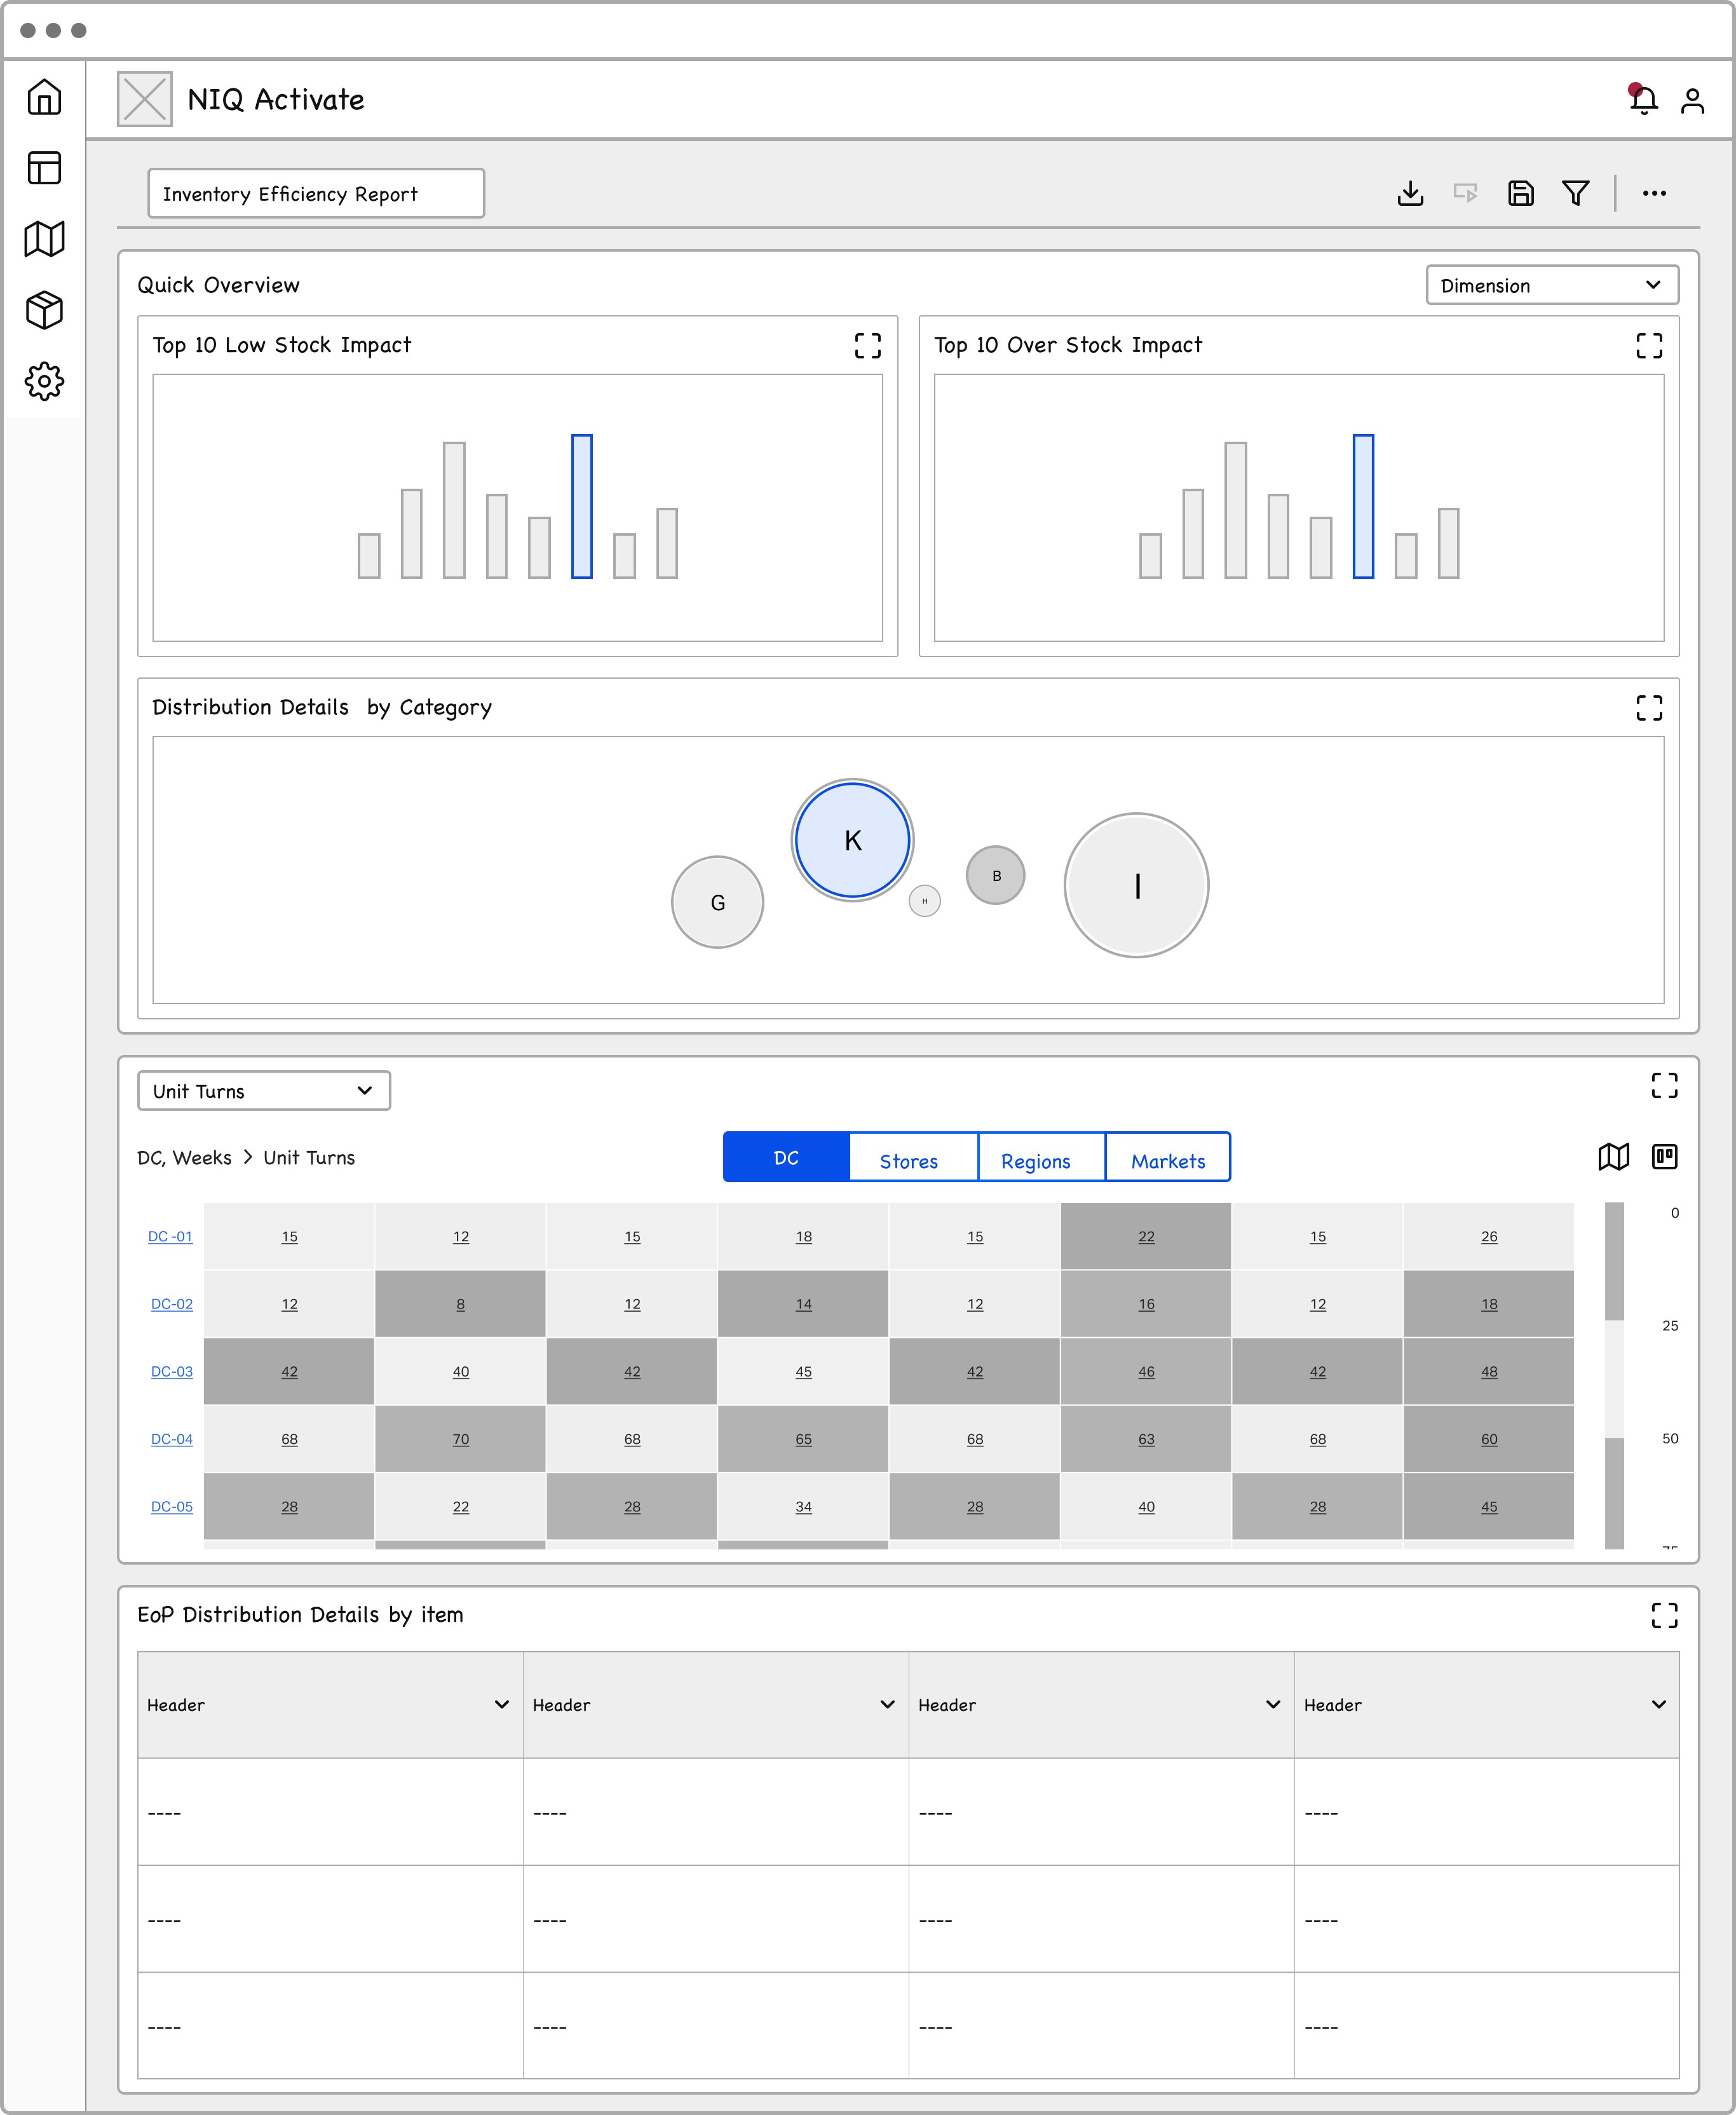1736x2115 pixels.
Task: Click the Inventory Efficiency Report name field
Action: point(316,194)
